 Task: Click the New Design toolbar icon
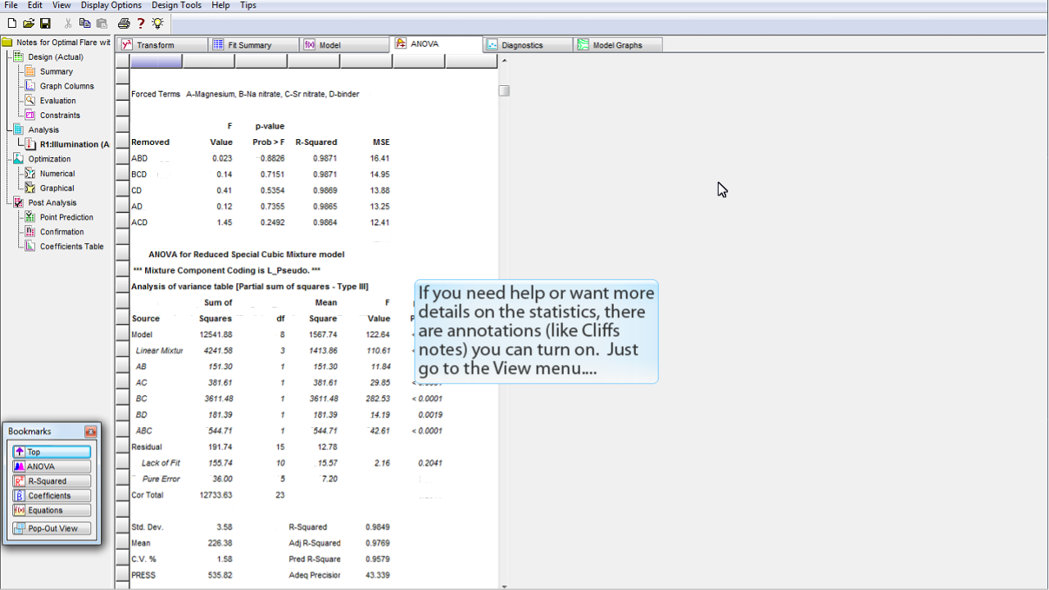tap(11, 24)
